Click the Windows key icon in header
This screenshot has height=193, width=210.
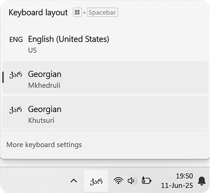pos(77,12)
